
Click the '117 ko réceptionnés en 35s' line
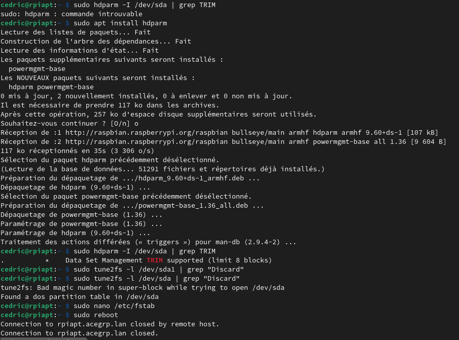pyautogui.click(x=77, y=151)
